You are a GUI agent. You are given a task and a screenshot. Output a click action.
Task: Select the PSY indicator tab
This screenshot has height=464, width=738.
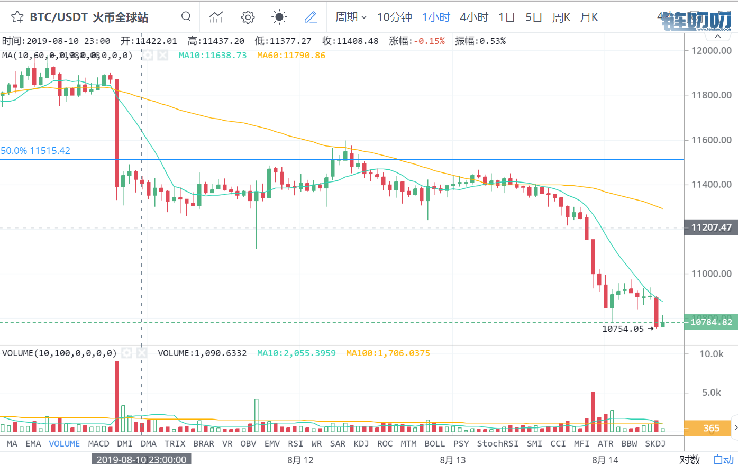(x=461, y=443)
